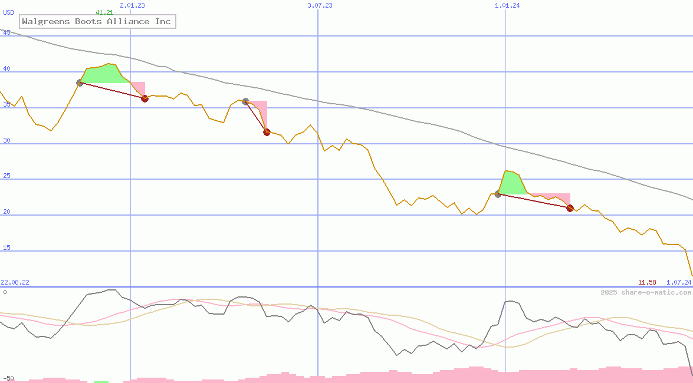The width and height of the screenshot is (693, 383).
Task: Click the 2.01.23 date label
Action: pos(132,5)
